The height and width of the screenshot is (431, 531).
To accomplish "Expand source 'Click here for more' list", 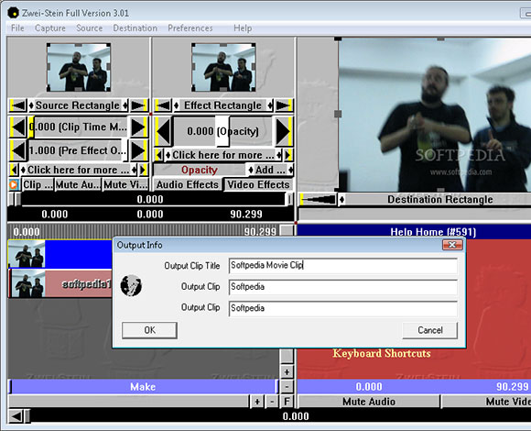I will [x=79, y=170].
